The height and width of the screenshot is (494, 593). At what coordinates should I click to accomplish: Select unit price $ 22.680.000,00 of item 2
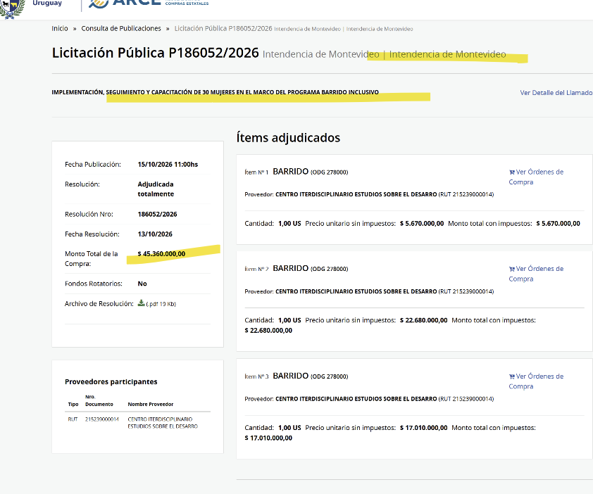[423, 320]
